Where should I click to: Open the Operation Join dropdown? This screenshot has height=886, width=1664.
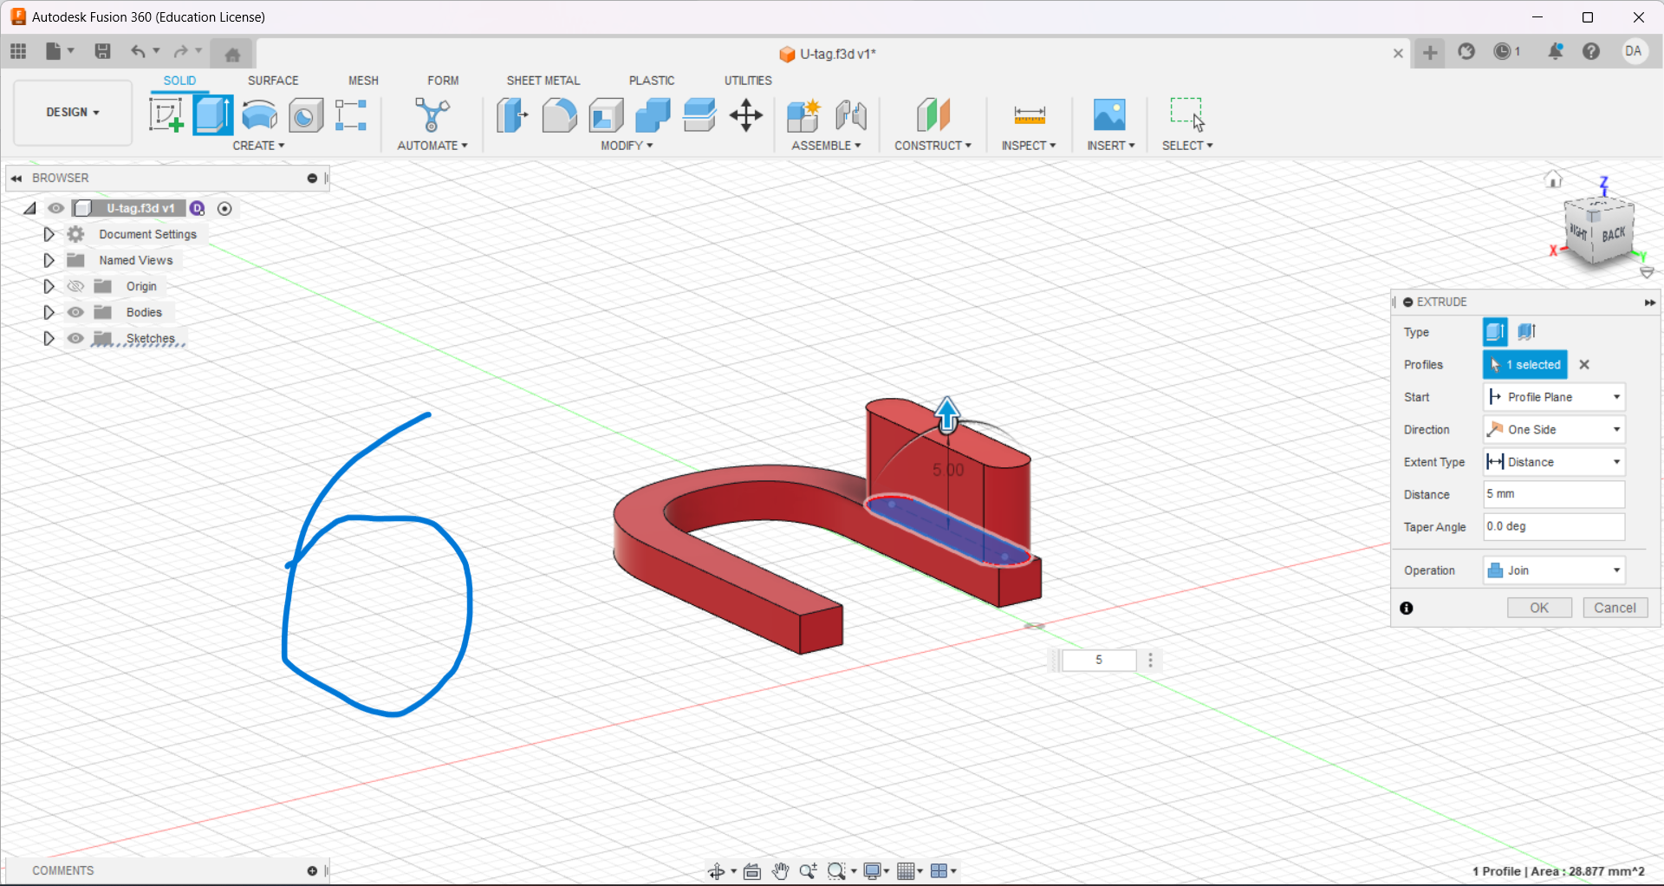click(x=1553, y=570)
